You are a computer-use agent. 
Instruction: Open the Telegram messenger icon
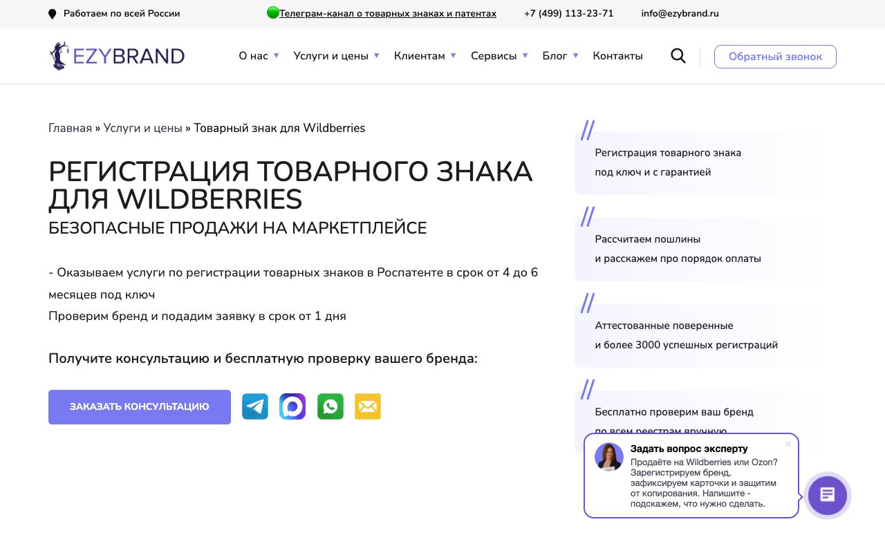tap(255, 406)
